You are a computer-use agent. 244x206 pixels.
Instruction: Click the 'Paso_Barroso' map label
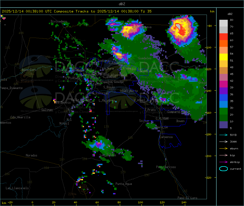(x=166, y=167)
